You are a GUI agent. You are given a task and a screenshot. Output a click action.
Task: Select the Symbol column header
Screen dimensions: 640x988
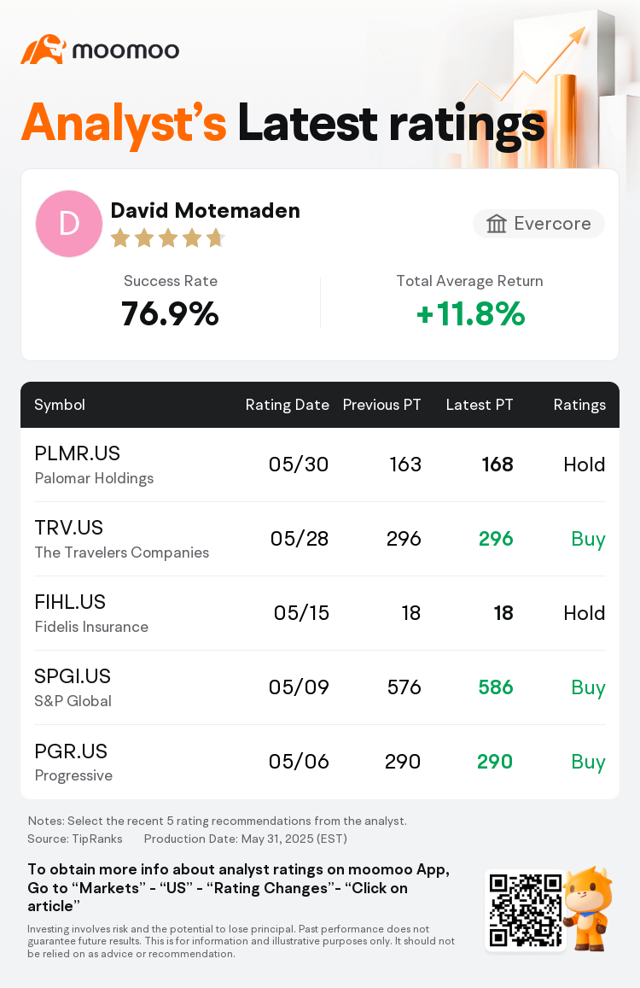tap(60, 405)
